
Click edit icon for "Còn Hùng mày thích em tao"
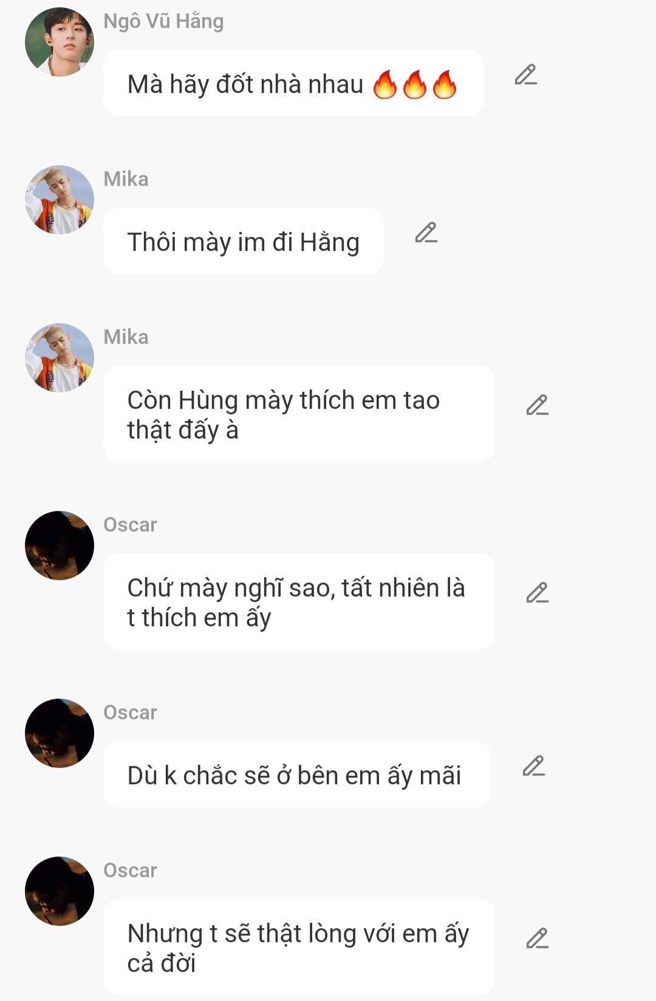point(538,406)
